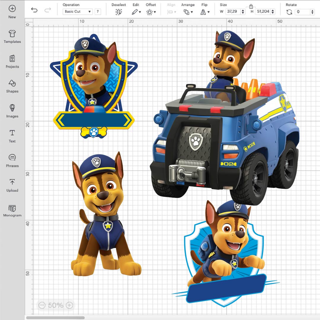Expand the Align dropdown arrow

click(175, 12)
